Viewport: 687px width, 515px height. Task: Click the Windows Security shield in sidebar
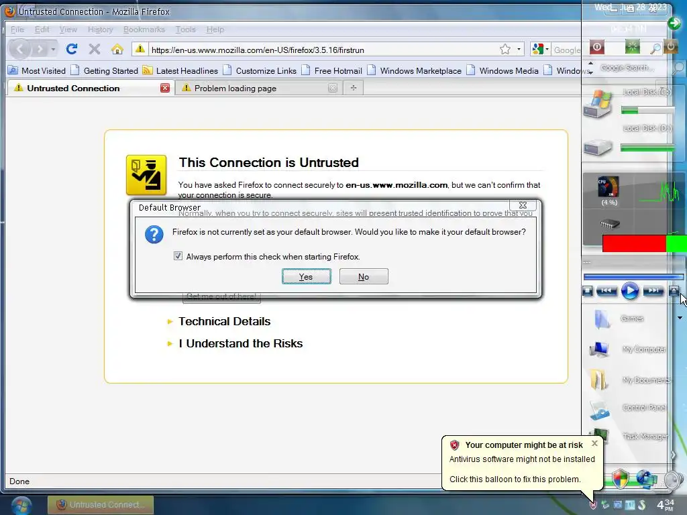click(x=620, y=479)
